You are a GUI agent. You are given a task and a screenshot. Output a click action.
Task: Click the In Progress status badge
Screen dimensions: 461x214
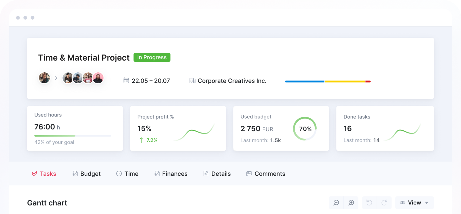click(x=152, y=57)
